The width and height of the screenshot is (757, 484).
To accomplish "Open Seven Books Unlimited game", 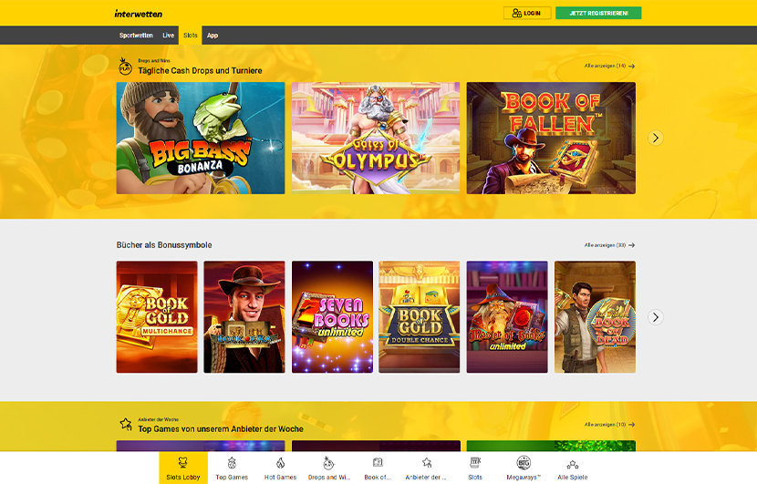I will (x=332, y=317).
